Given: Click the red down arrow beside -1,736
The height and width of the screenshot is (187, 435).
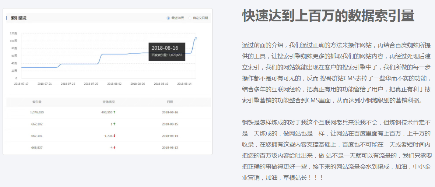Looking at the screenshot, I should click(x=115, y=136).
